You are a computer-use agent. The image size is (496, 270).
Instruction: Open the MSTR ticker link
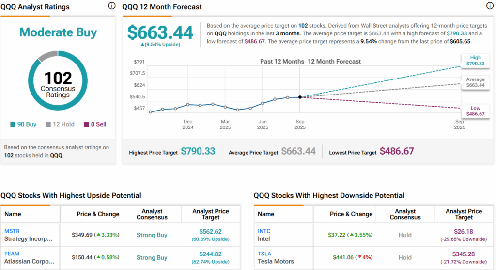12,231
